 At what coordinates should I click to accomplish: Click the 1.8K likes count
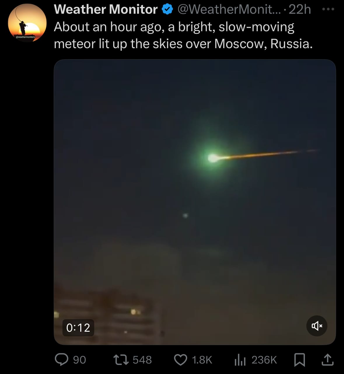tap(202, 360)
